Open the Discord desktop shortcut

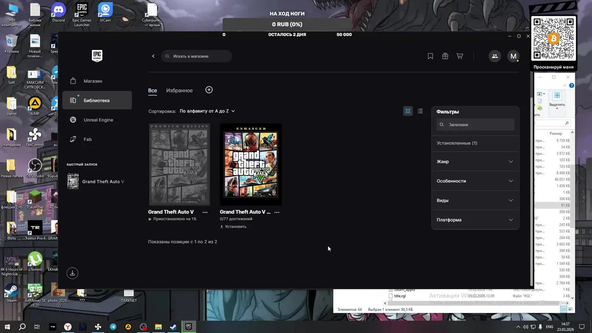click(x=58, y=12)
